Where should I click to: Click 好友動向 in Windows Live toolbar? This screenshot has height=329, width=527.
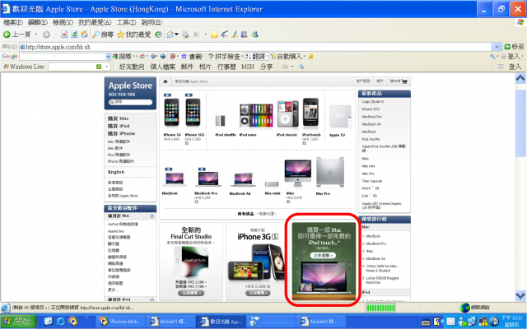[x=132, y=67]
